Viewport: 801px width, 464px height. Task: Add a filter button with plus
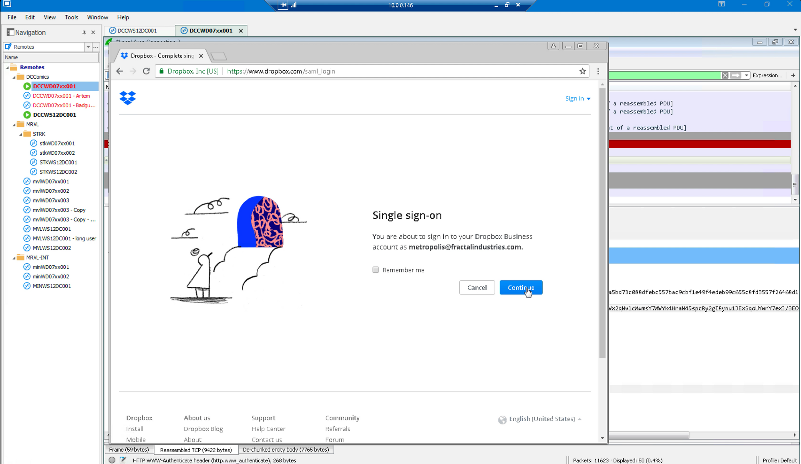tap(793, 75)
